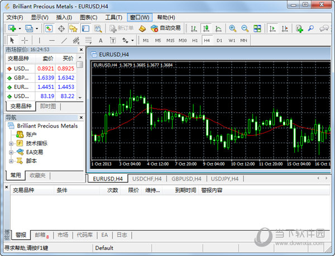Select the text label 'A' tool

pos(100,40)
